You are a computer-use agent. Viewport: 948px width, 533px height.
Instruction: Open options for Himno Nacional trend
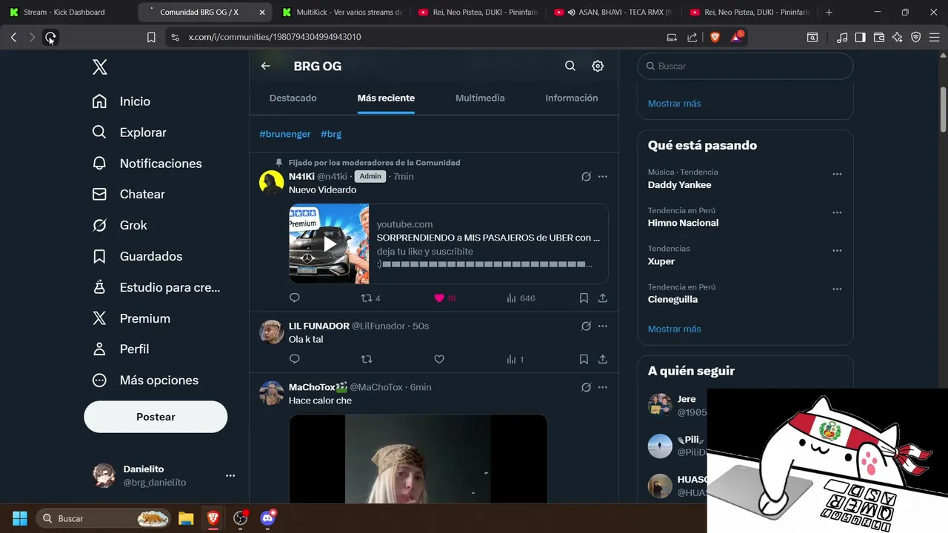[x=837, y=213]
